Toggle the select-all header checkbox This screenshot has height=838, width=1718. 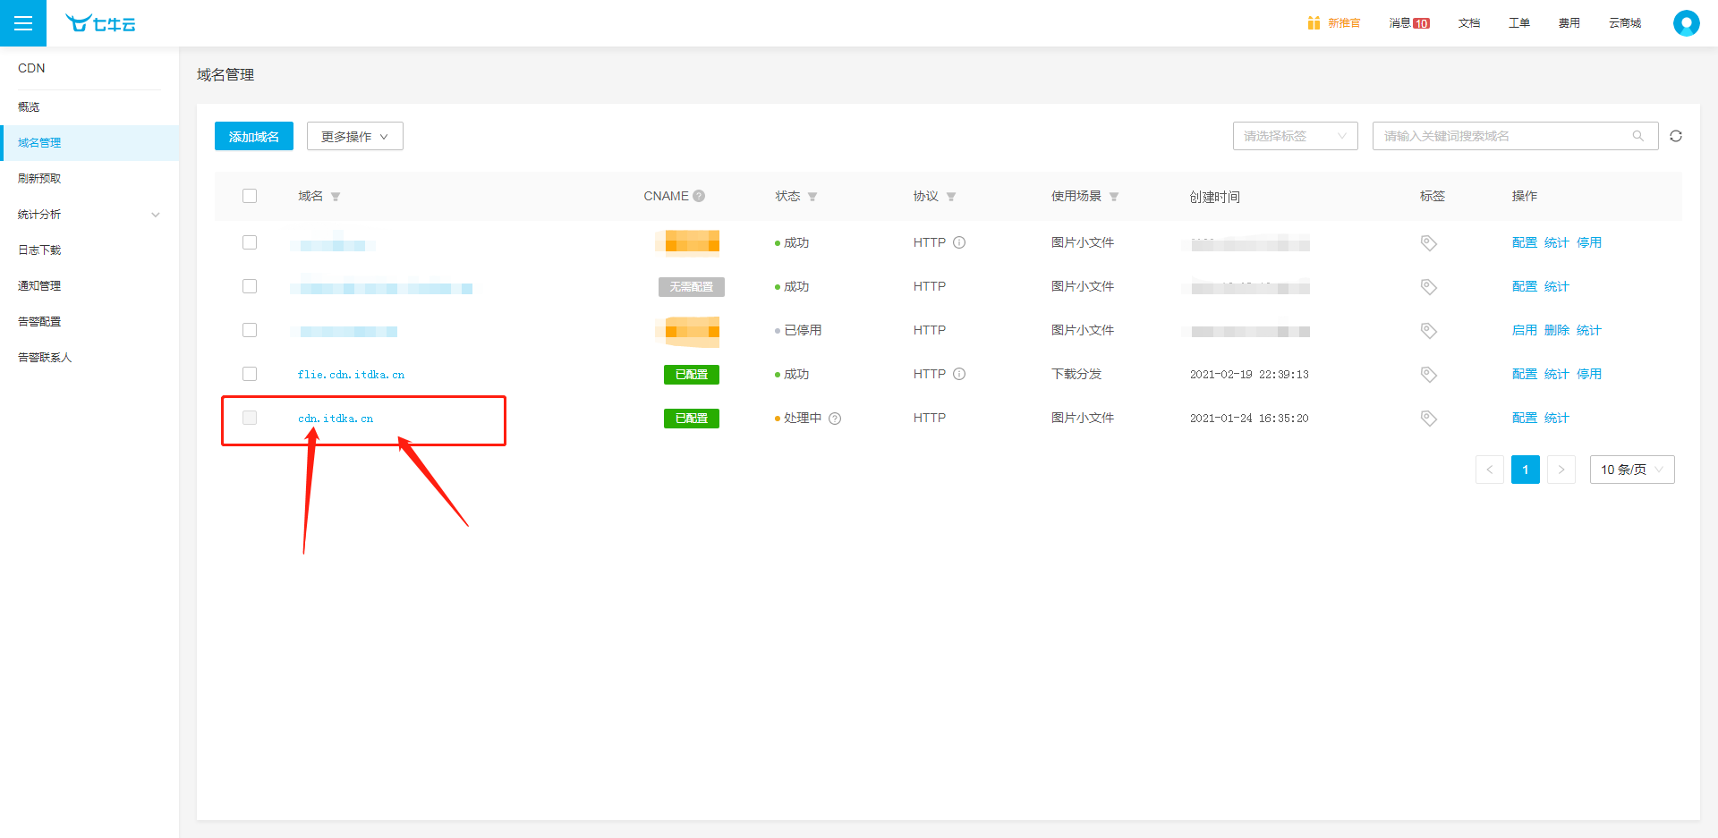[250, 196]
